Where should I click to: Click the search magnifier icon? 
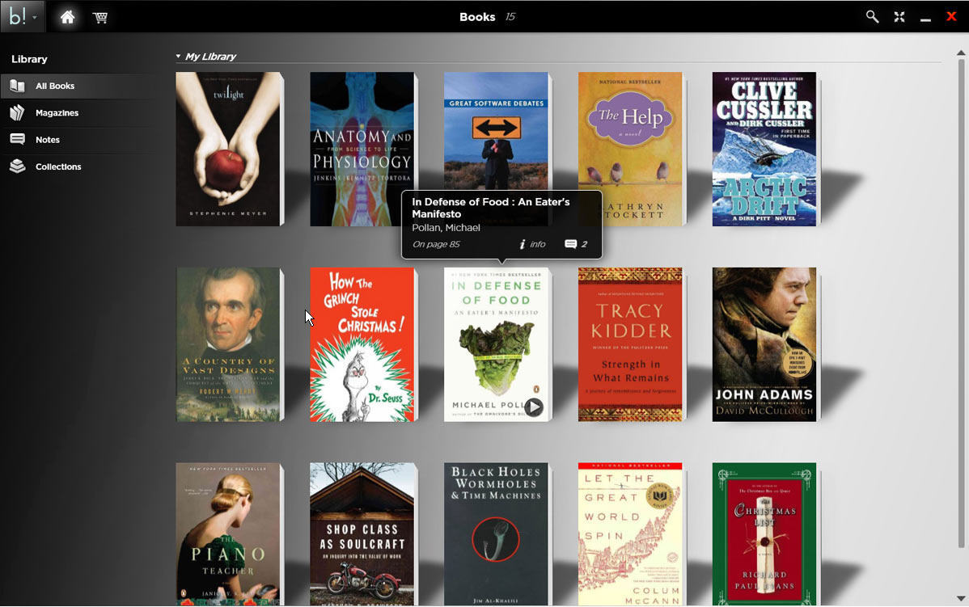click(x=872, y=17)
